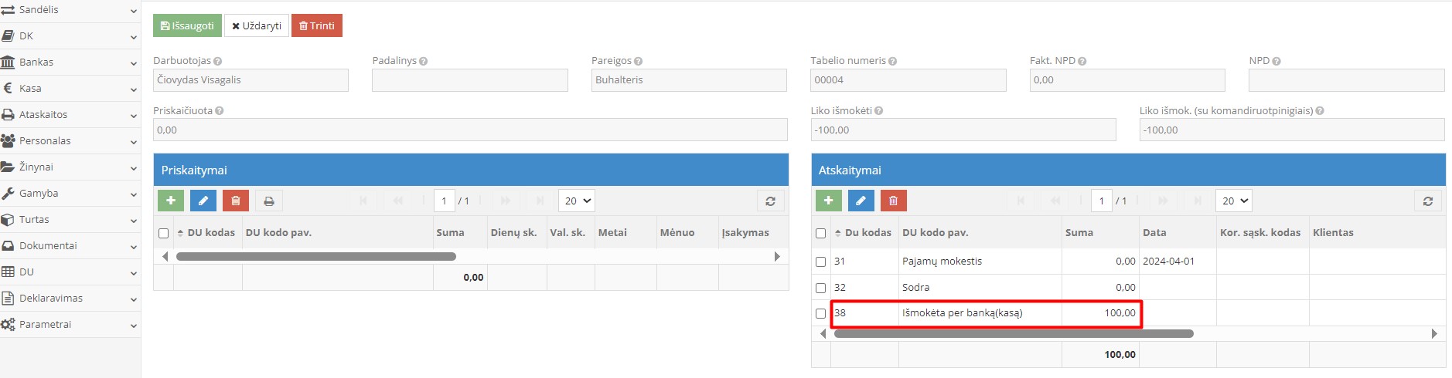The width and height of the screenshot is (1452, 378).
Task: Open the Dokumentai menu item
Action: pos(70,245)
